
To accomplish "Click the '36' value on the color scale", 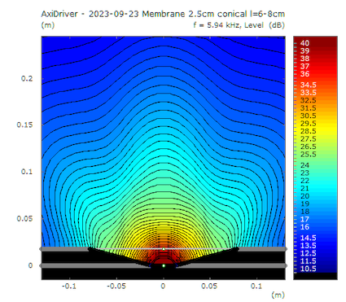I will [304, 74].
